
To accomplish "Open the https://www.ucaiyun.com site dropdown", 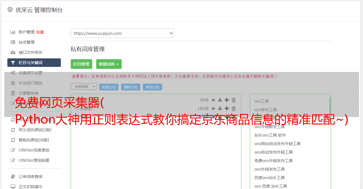I will (122, 33).
